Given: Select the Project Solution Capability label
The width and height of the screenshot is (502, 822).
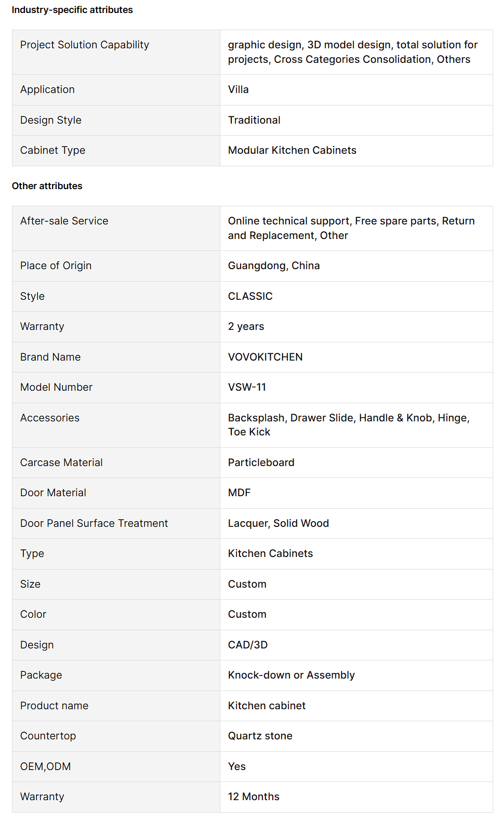Looking at the screenshot, I should (x=85, y=45).
